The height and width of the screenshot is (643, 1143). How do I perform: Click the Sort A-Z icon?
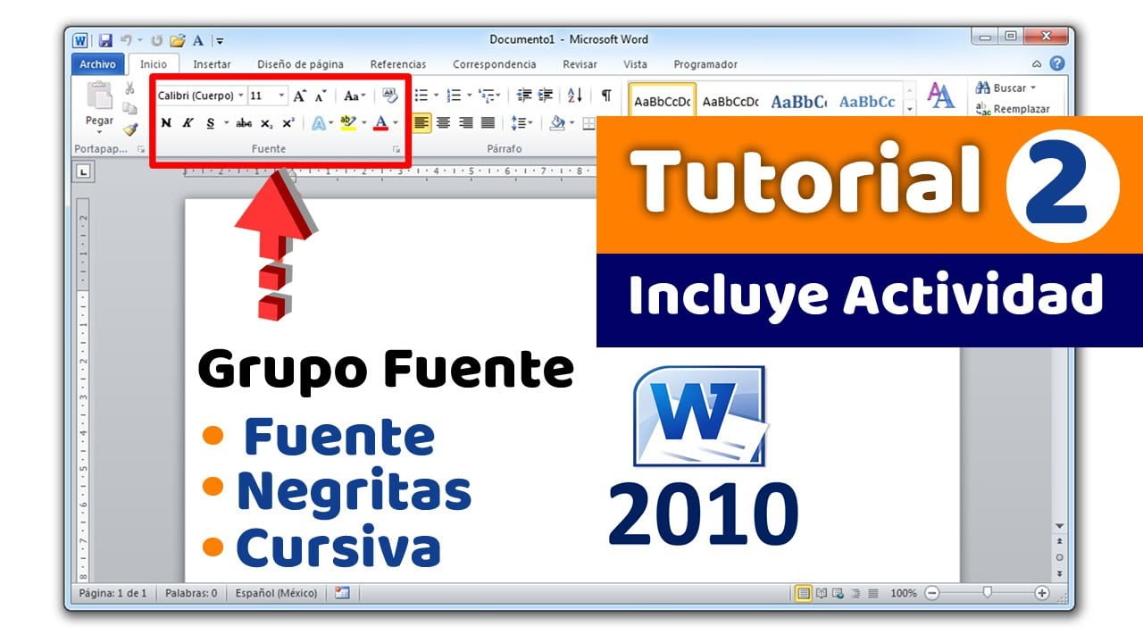point(575,96)
